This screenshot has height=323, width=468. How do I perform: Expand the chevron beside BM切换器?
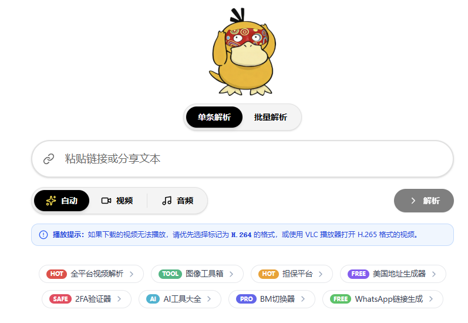[x=303, y=299]
